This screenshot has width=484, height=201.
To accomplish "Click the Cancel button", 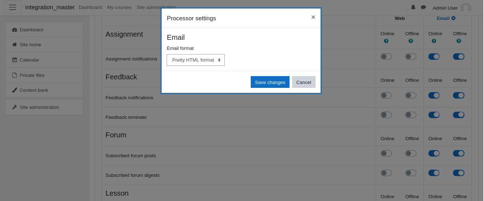I will click(x=304, y=82).
